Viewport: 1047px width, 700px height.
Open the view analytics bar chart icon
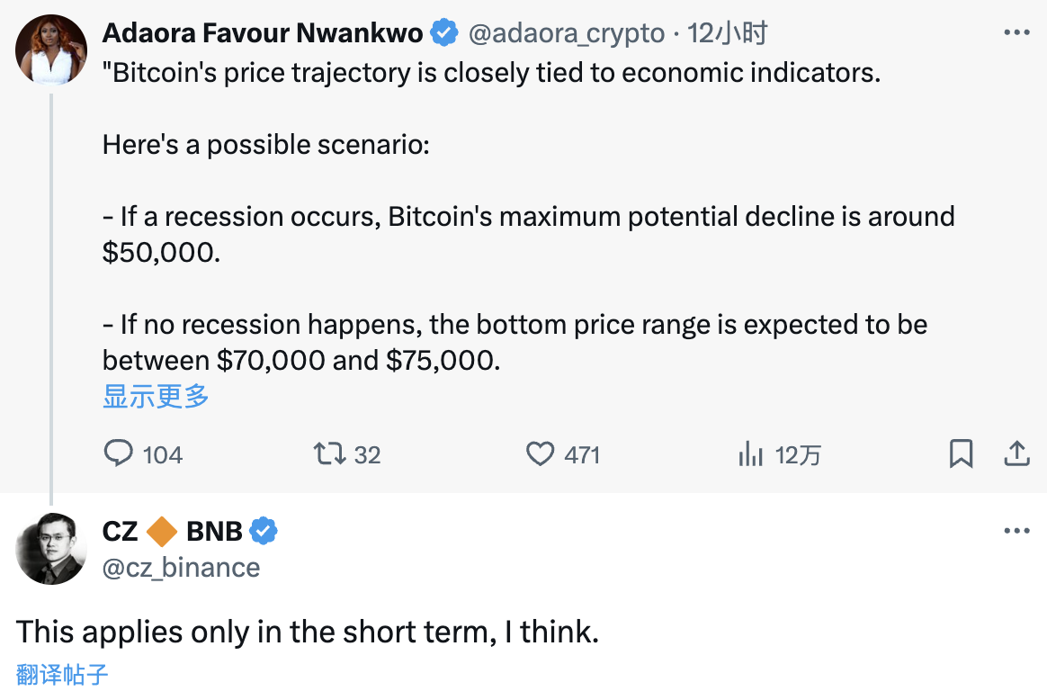(x=750, y=453)
